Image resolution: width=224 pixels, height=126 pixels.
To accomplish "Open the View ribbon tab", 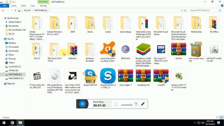I will 33,6.
